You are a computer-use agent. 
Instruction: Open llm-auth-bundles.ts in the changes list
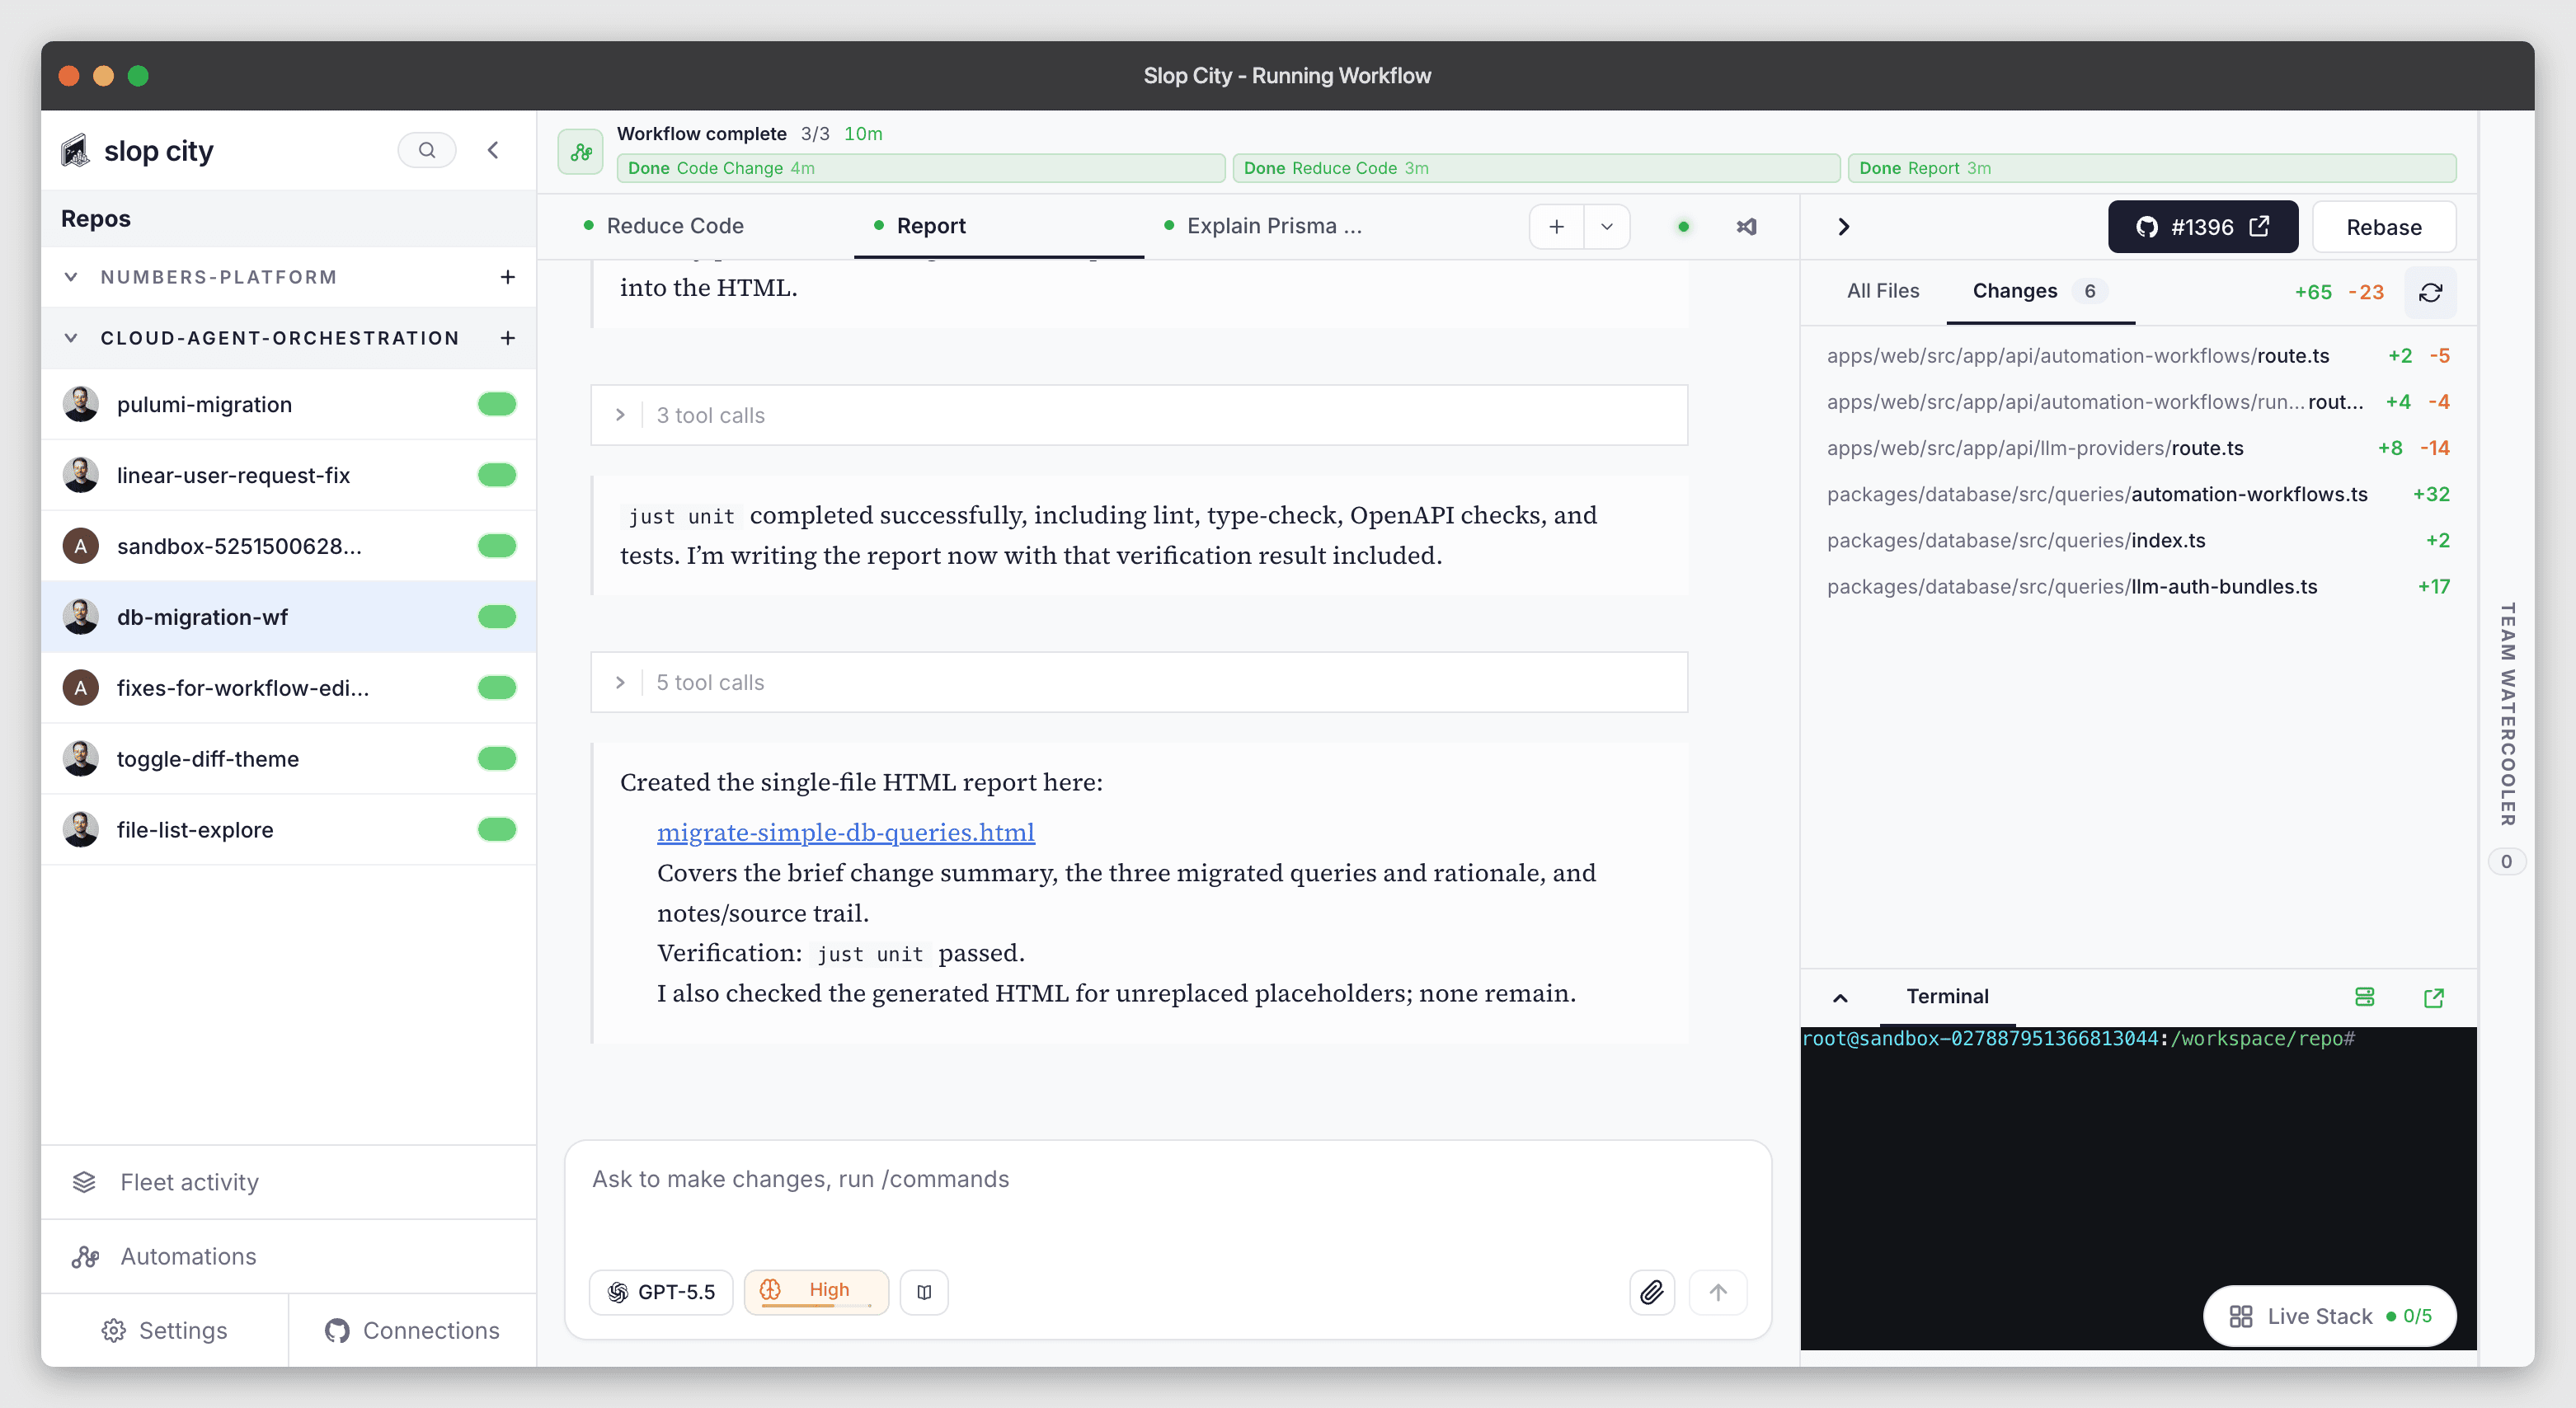(x=2138, y=587)
